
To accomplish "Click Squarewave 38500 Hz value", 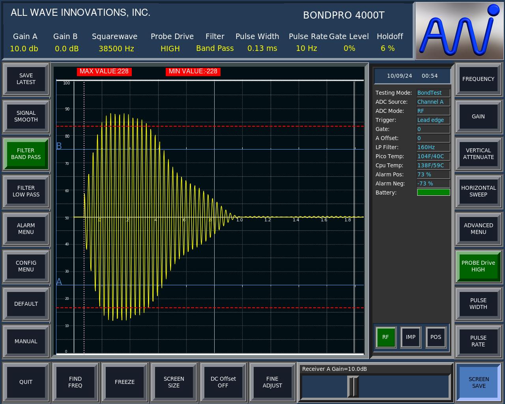I will tap(116, 49).
